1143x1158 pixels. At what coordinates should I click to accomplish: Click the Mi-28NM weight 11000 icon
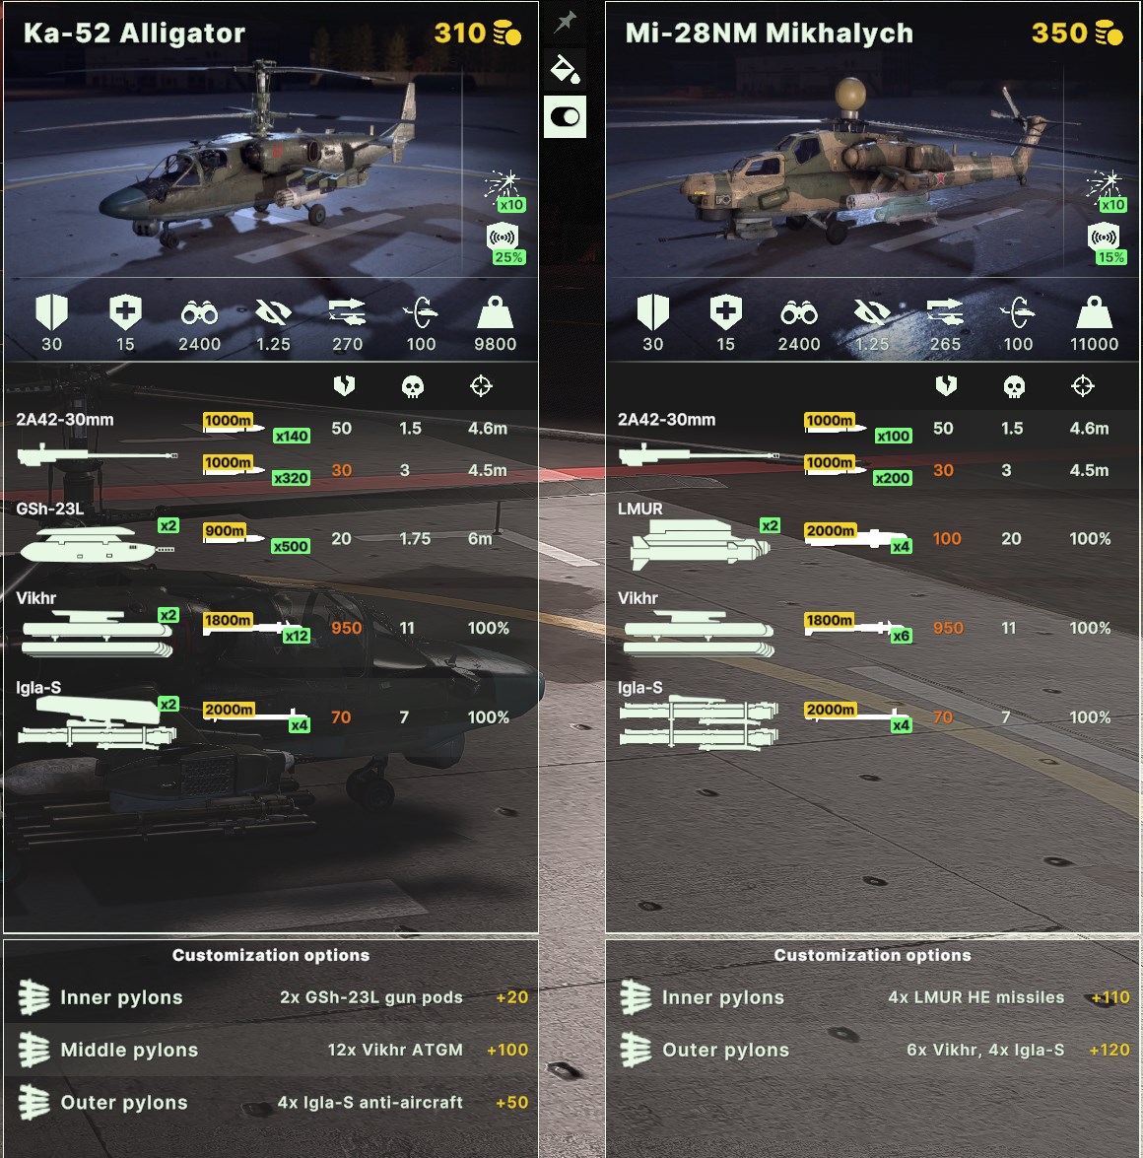point(1095,312)
